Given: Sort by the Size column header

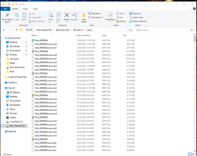Looking at the screenshot, I should point(125,35).
